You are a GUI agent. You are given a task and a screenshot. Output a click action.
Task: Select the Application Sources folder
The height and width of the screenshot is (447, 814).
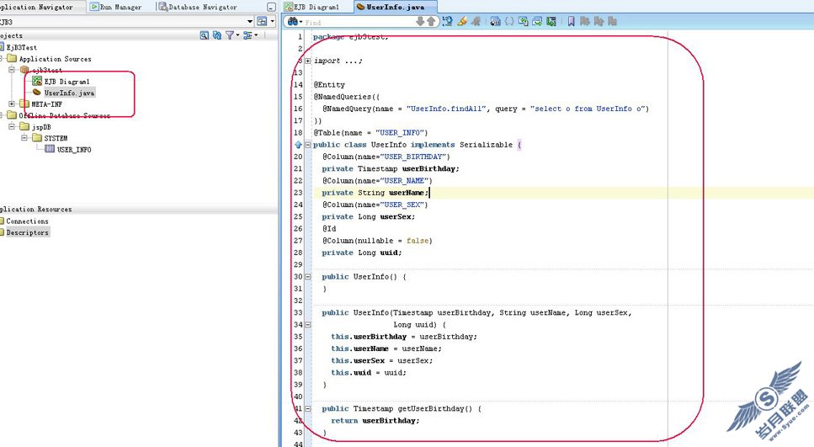(x=55, y=59)
